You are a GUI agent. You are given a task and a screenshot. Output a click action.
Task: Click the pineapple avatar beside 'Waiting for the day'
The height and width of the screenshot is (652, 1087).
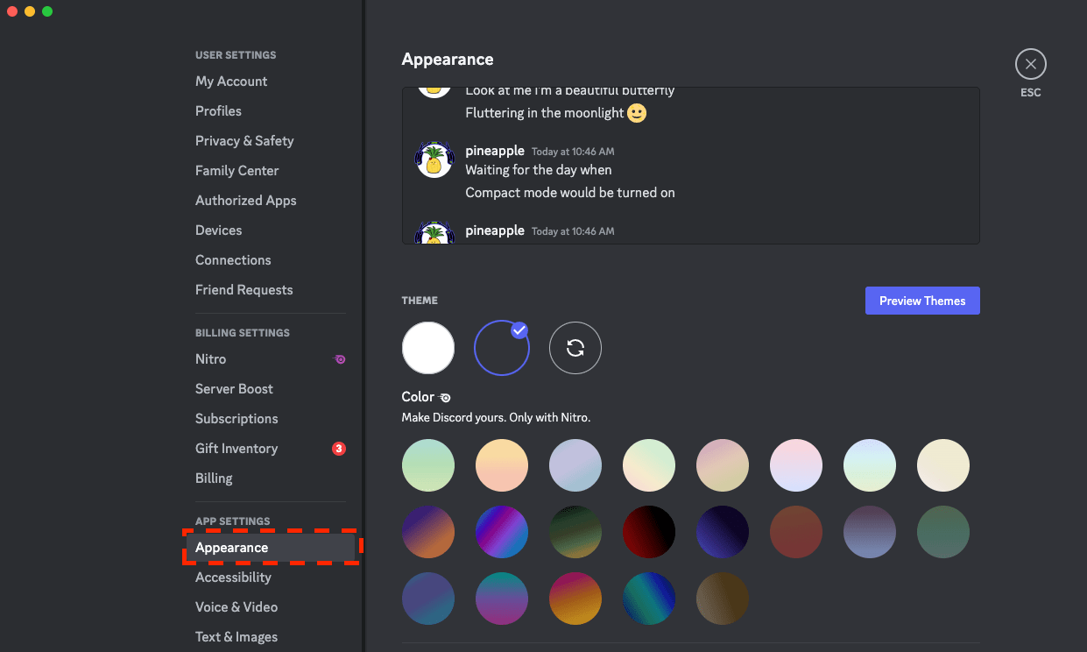pos(433,159)
